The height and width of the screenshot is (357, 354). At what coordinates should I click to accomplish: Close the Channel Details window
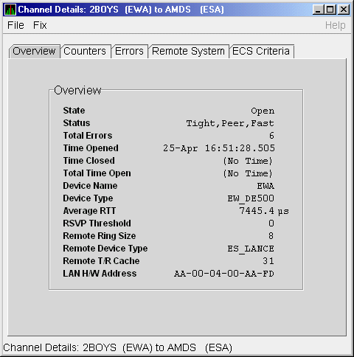(344, 10)
